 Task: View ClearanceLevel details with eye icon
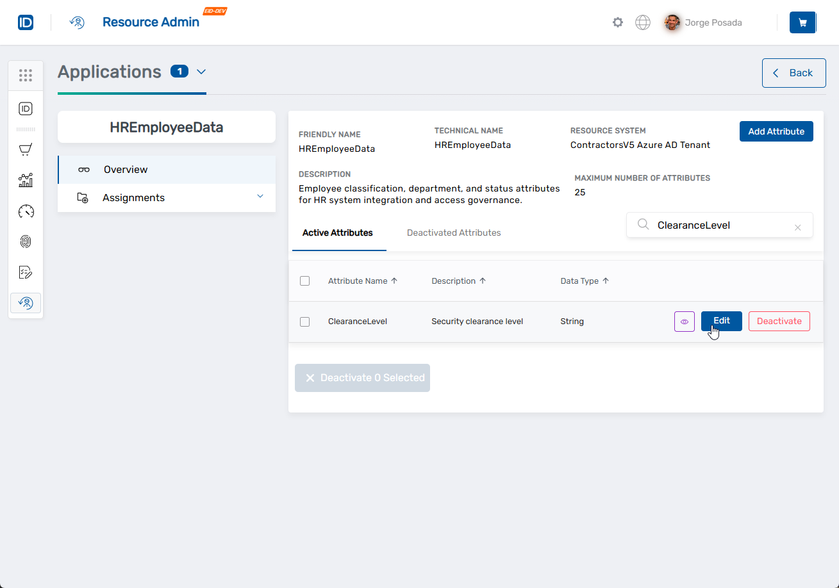[x=684, y=322]
